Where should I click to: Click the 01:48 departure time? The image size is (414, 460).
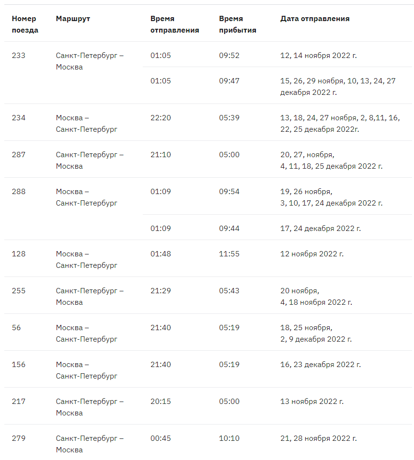click(x=161, y=254)
